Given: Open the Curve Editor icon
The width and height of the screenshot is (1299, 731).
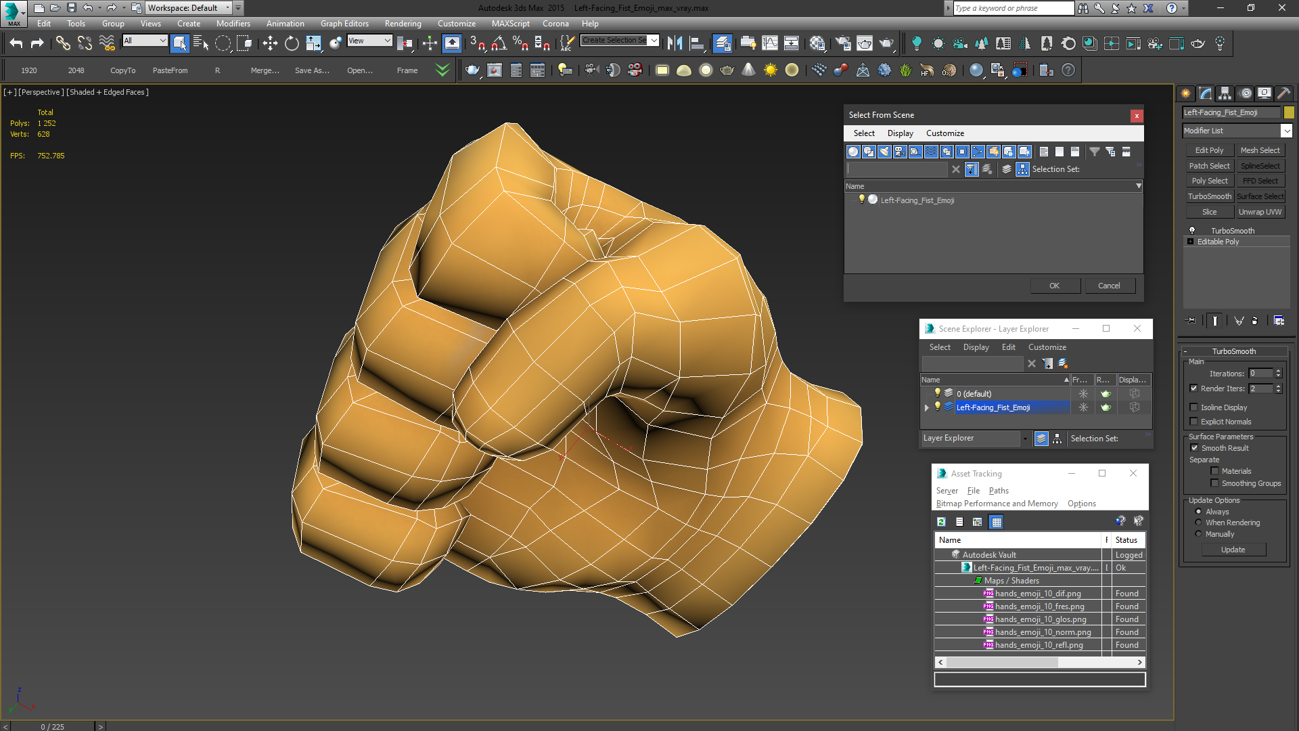Looking at the screenshot, I should pyautogui.click(x=770, y=44).
